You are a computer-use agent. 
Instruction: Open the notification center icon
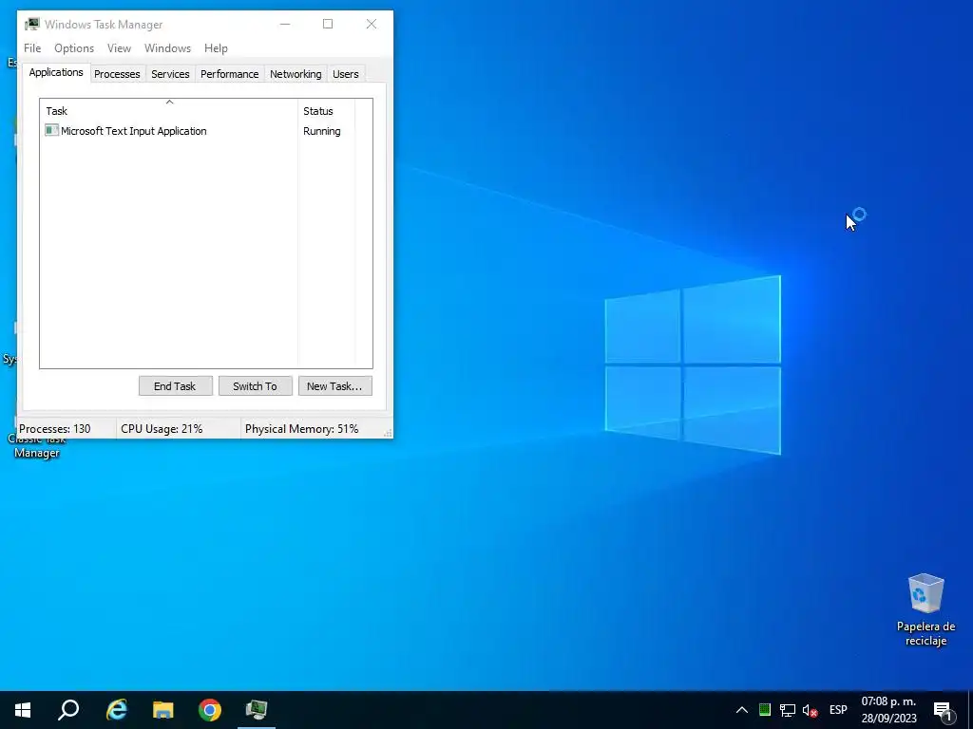click(x=944, y=710)
